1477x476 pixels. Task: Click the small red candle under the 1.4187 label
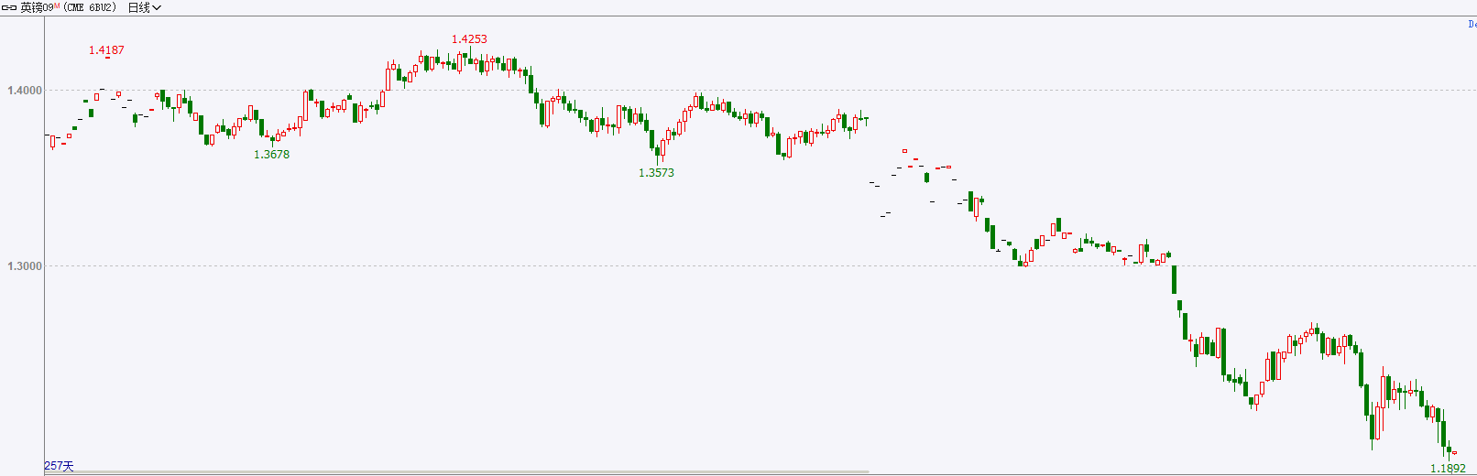108,58
